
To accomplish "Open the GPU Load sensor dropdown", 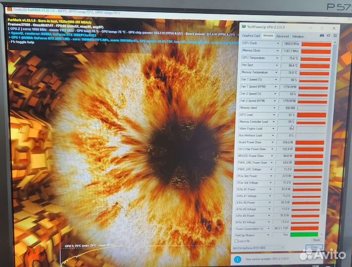I will (274, 115).
